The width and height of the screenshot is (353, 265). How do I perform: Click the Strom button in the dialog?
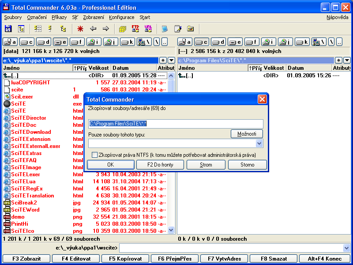tap(206, 165)
